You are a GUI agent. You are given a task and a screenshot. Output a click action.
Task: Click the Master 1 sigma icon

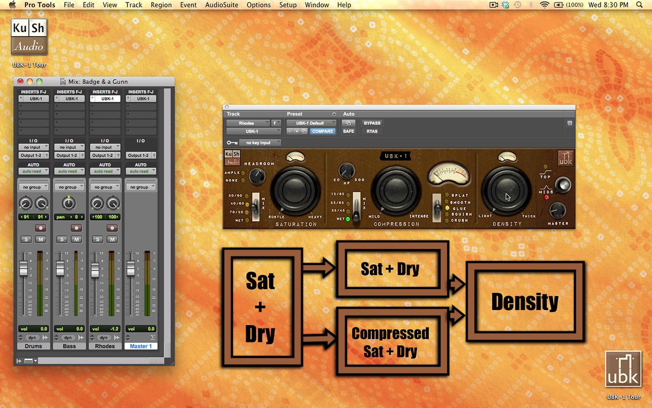153,338
